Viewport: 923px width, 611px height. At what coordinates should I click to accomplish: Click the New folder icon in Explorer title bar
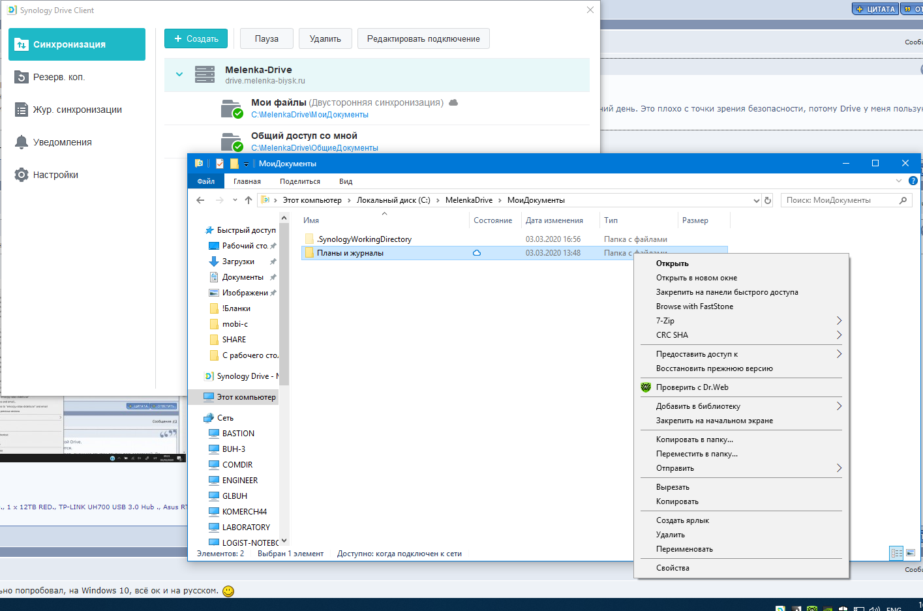click(x=234, y=164)
